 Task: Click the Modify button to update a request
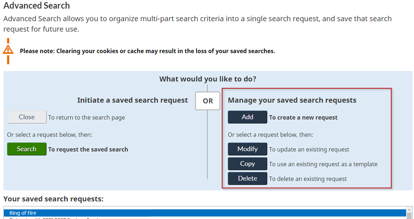click(247, 149)
